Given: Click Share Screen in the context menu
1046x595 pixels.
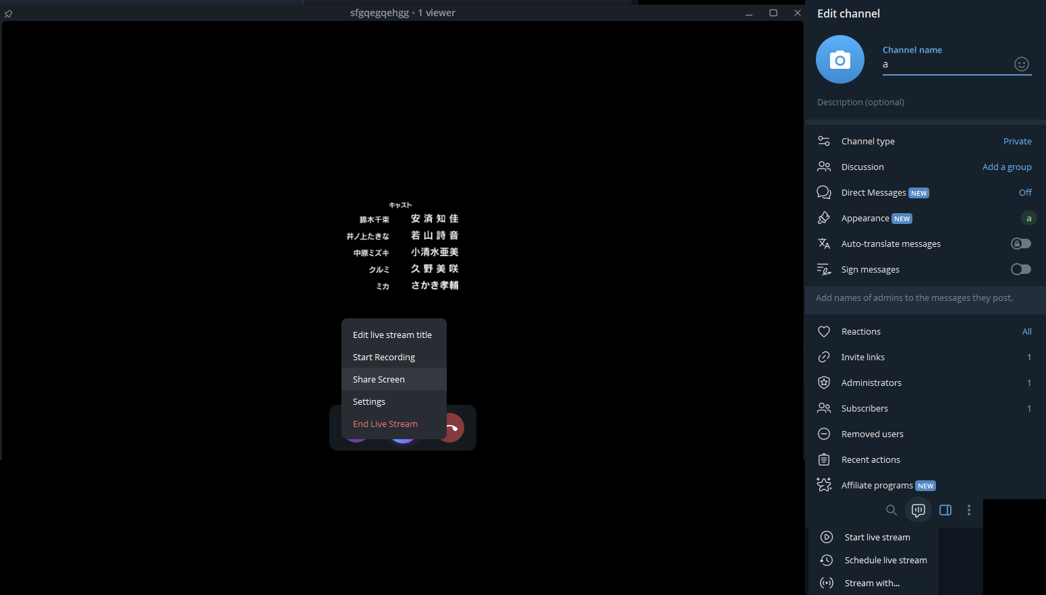Looking at the screenshot, I should 394,379.
